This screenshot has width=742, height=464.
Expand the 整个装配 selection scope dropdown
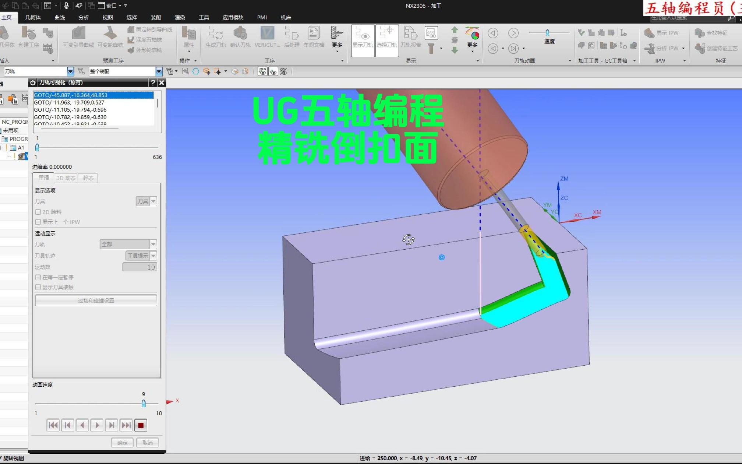click(159, 71)
